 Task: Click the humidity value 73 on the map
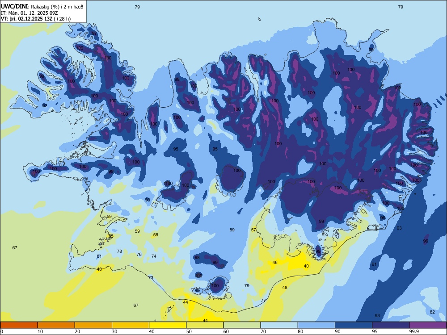tap(151, 277)
